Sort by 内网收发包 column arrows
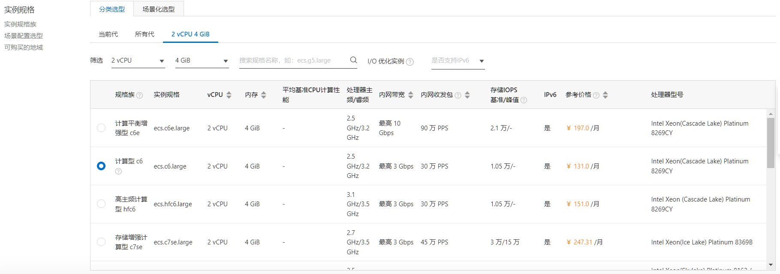The width and height of the screenshot is (780, 274). coord(467,95)
